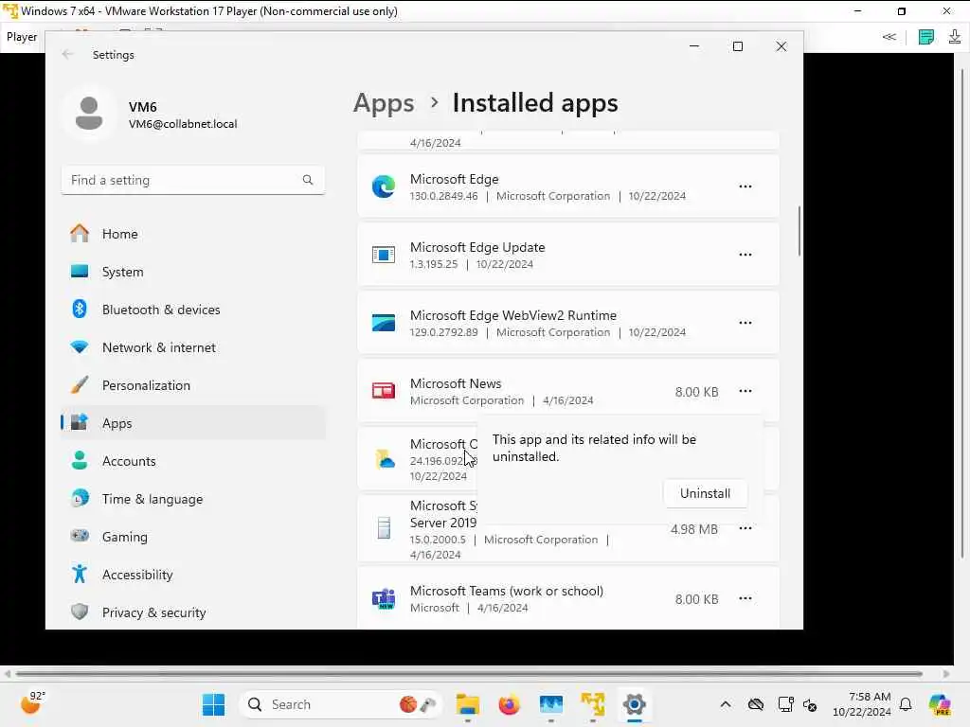Click the VMware download icon

coord(955,37)
